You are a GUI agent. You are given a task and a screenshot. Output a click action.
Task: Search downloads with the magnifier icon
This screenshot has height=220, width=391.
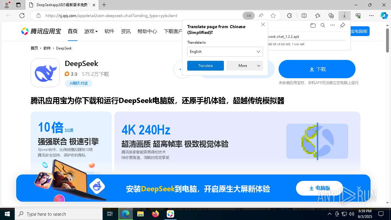[323, 25]
